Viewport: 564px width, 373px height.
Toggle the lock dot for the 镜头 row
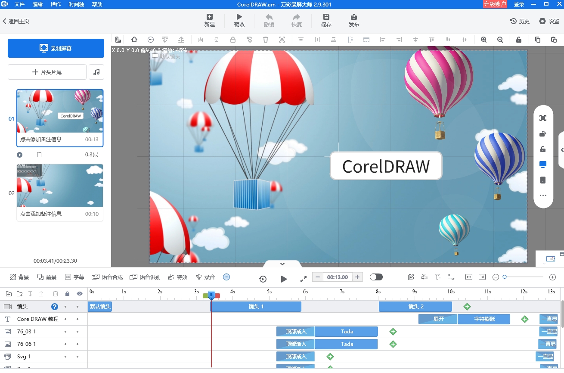pos(65,307)
